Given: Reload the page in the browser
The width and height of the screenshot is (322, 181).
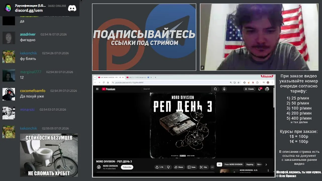Looking at the screenshot, I should pos(104,82).
